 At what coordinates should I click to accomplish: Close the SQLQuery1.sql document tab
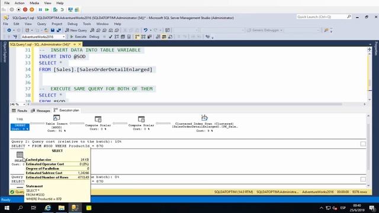click(79, 44)
